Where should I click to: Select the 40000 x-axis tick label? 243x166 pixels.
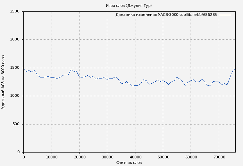(135, 157)
